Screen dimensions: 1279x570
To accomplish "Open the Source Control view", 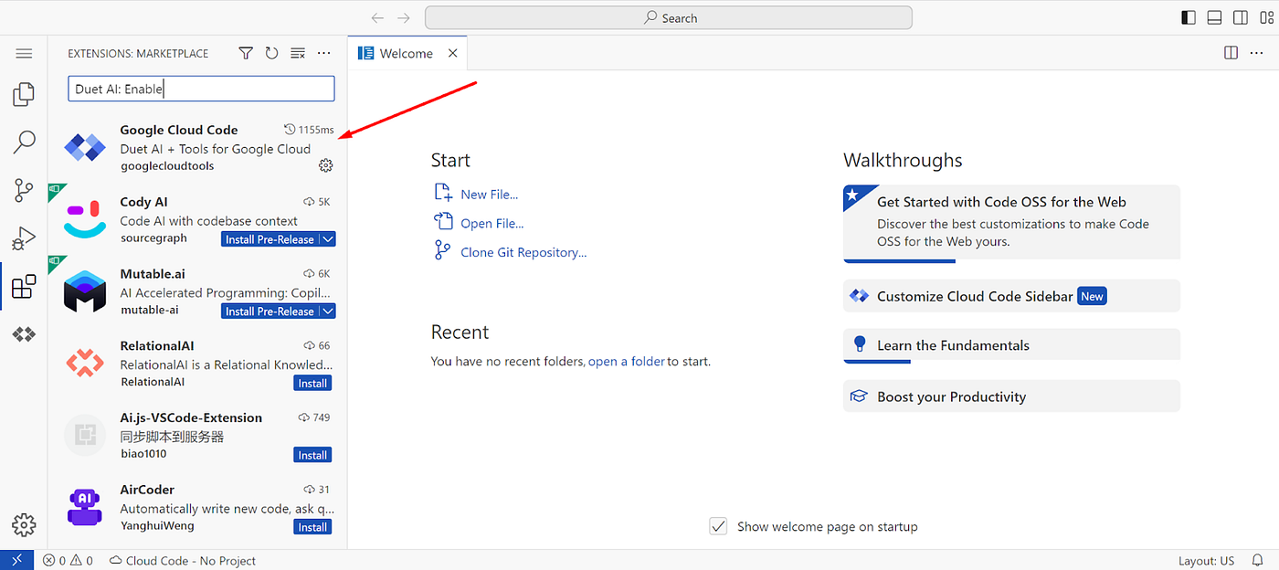I will click(x=24, y=190).
